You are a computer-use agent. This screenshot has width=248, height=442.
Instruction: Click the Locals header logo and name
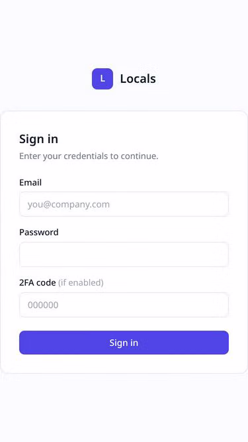124,79
